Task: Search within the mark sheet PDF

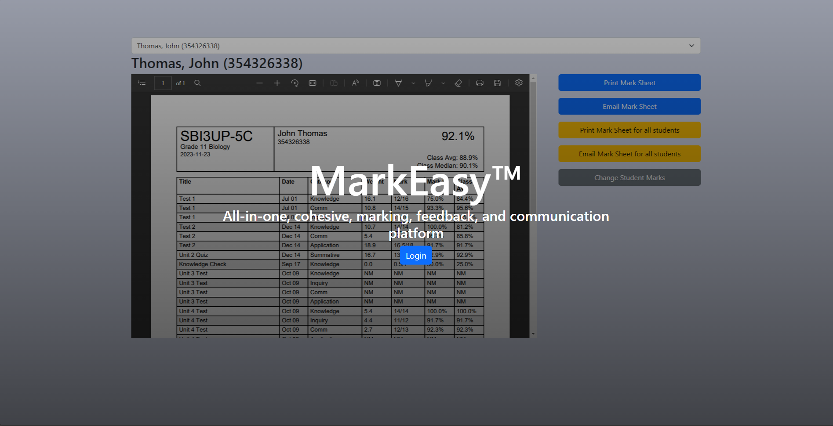Action: 198,83
